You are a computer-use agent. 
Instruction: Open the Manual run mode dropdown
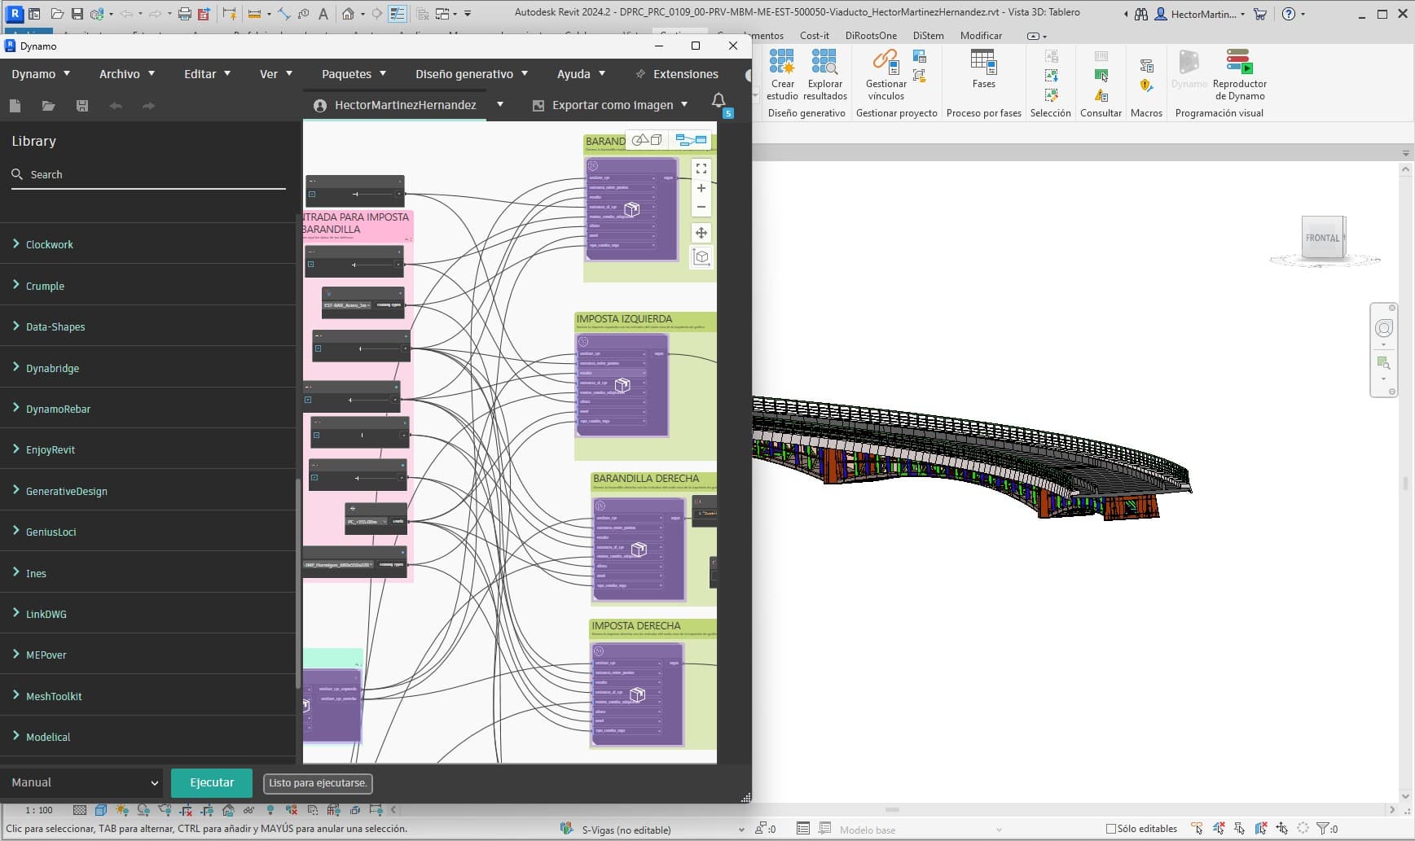85,782
